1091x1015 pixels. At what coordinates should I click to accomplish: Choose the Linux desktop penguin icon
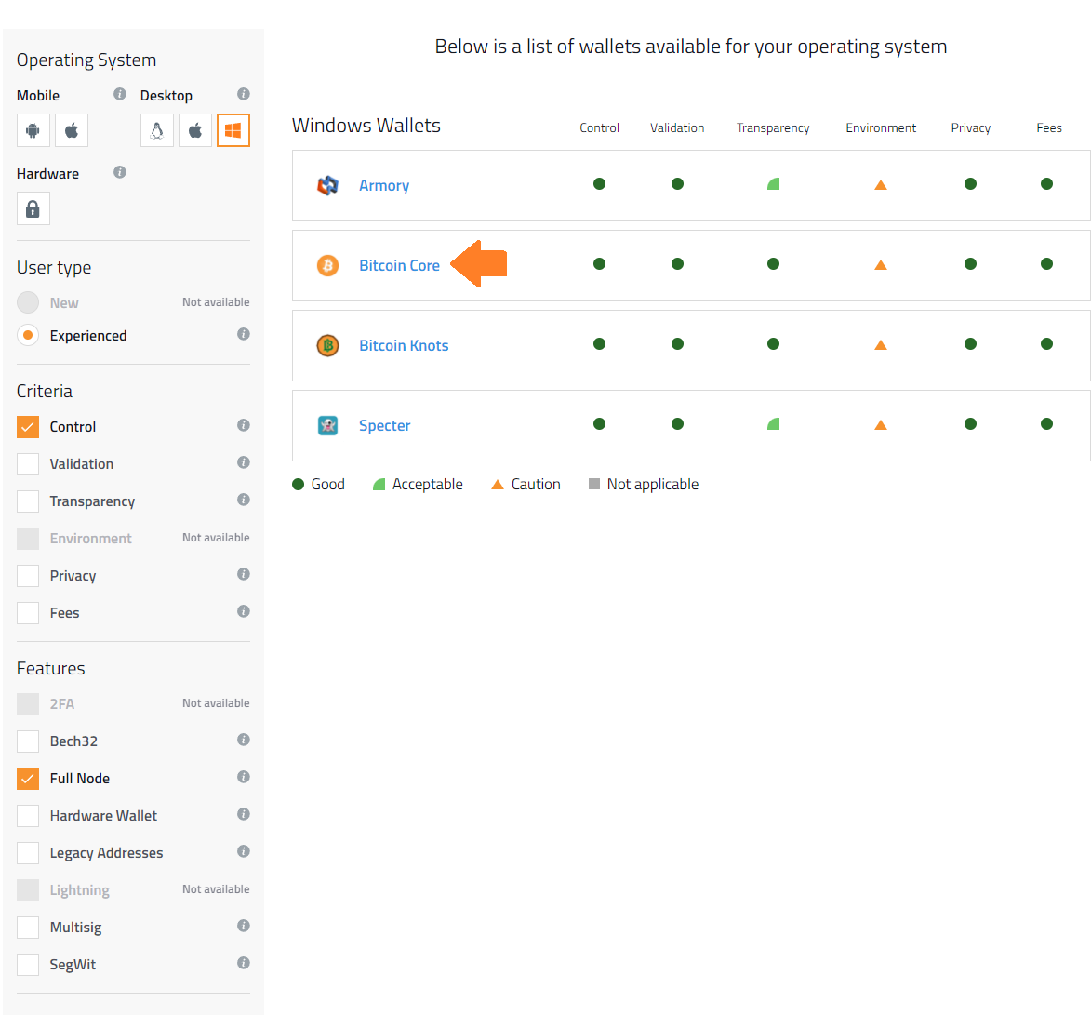(x=157, y=131)
